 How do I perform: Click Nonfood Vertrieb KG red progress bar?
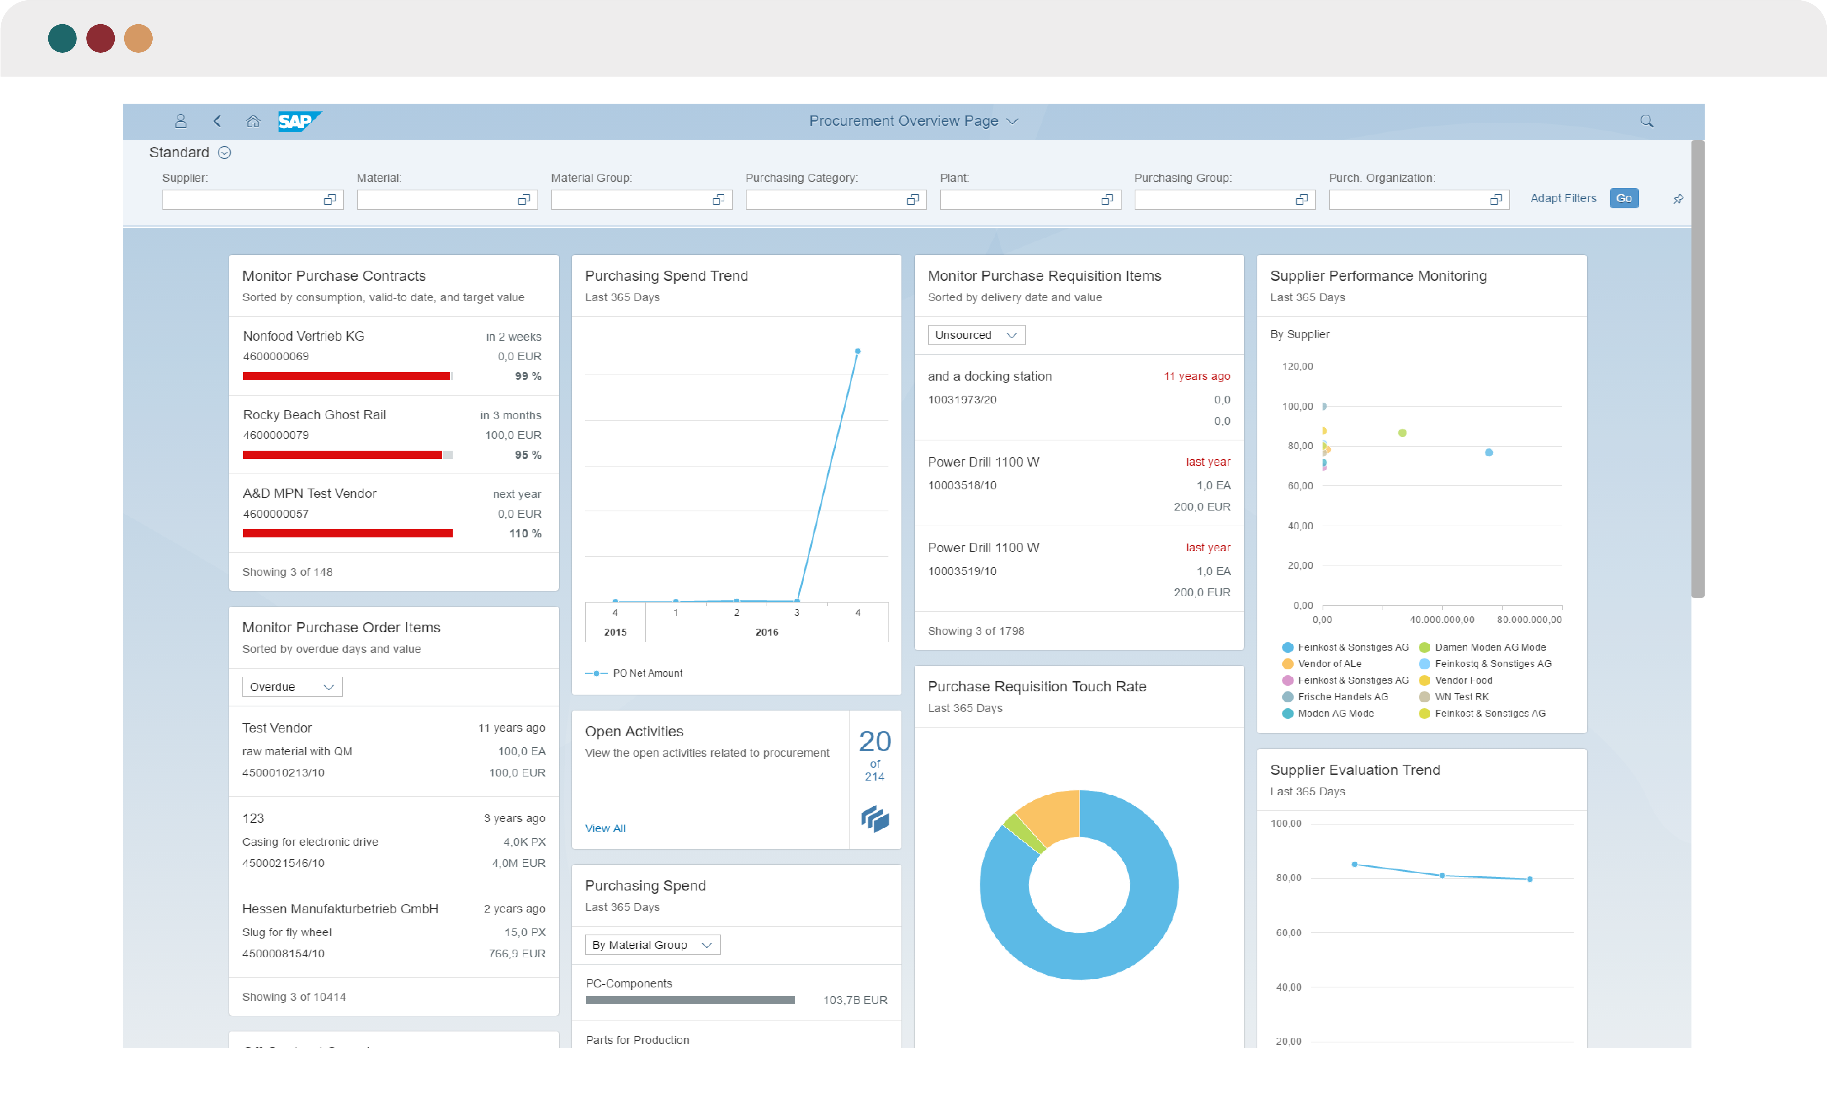coord(346,376)
